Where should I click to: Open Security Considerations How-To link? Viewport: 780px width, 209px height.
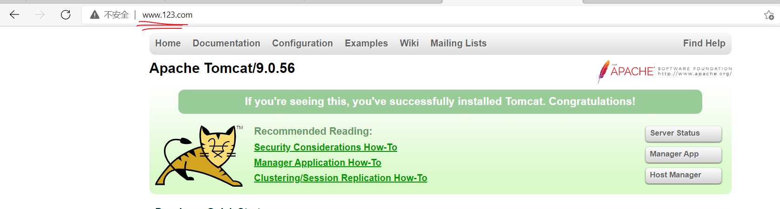(x=326, y=147)
